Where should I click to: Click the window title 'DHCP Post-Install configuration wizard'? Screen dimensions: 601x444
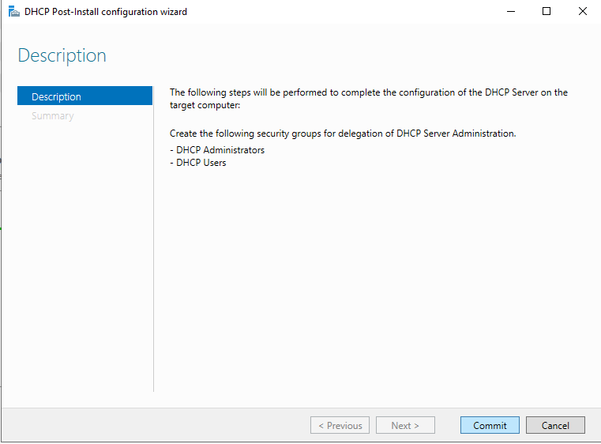(x=106, y=12)
